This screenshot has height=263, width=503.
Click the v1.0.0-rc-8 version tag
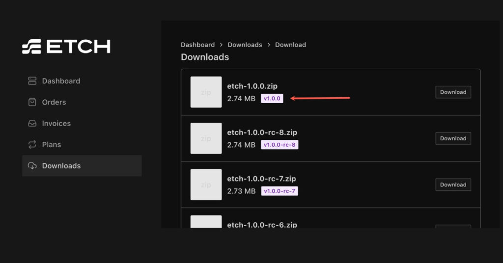coord(279,145)
